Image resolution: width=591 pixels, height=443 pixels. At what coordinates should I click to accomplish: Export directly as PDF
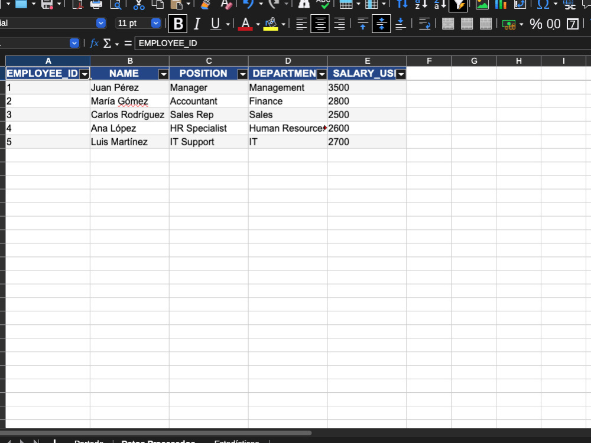79,5
